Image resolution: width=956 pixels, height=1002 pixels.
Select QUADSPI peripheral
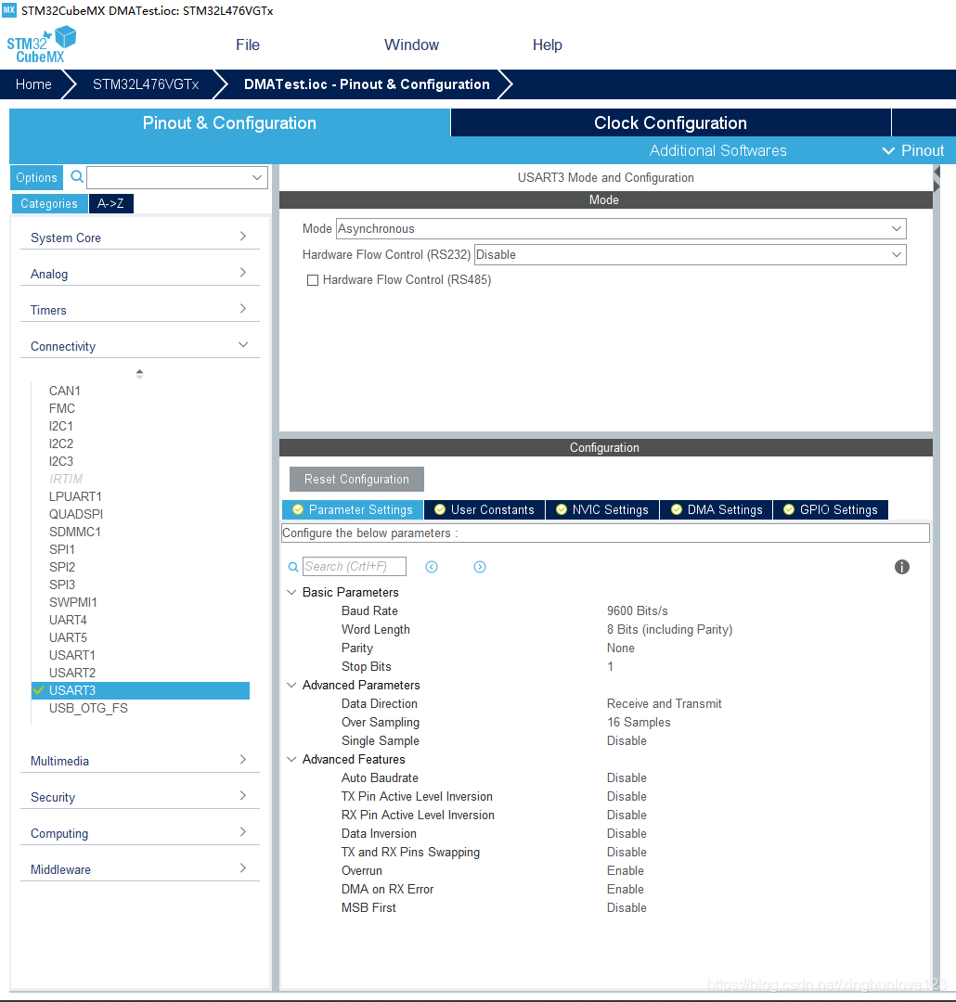point(76,514)
